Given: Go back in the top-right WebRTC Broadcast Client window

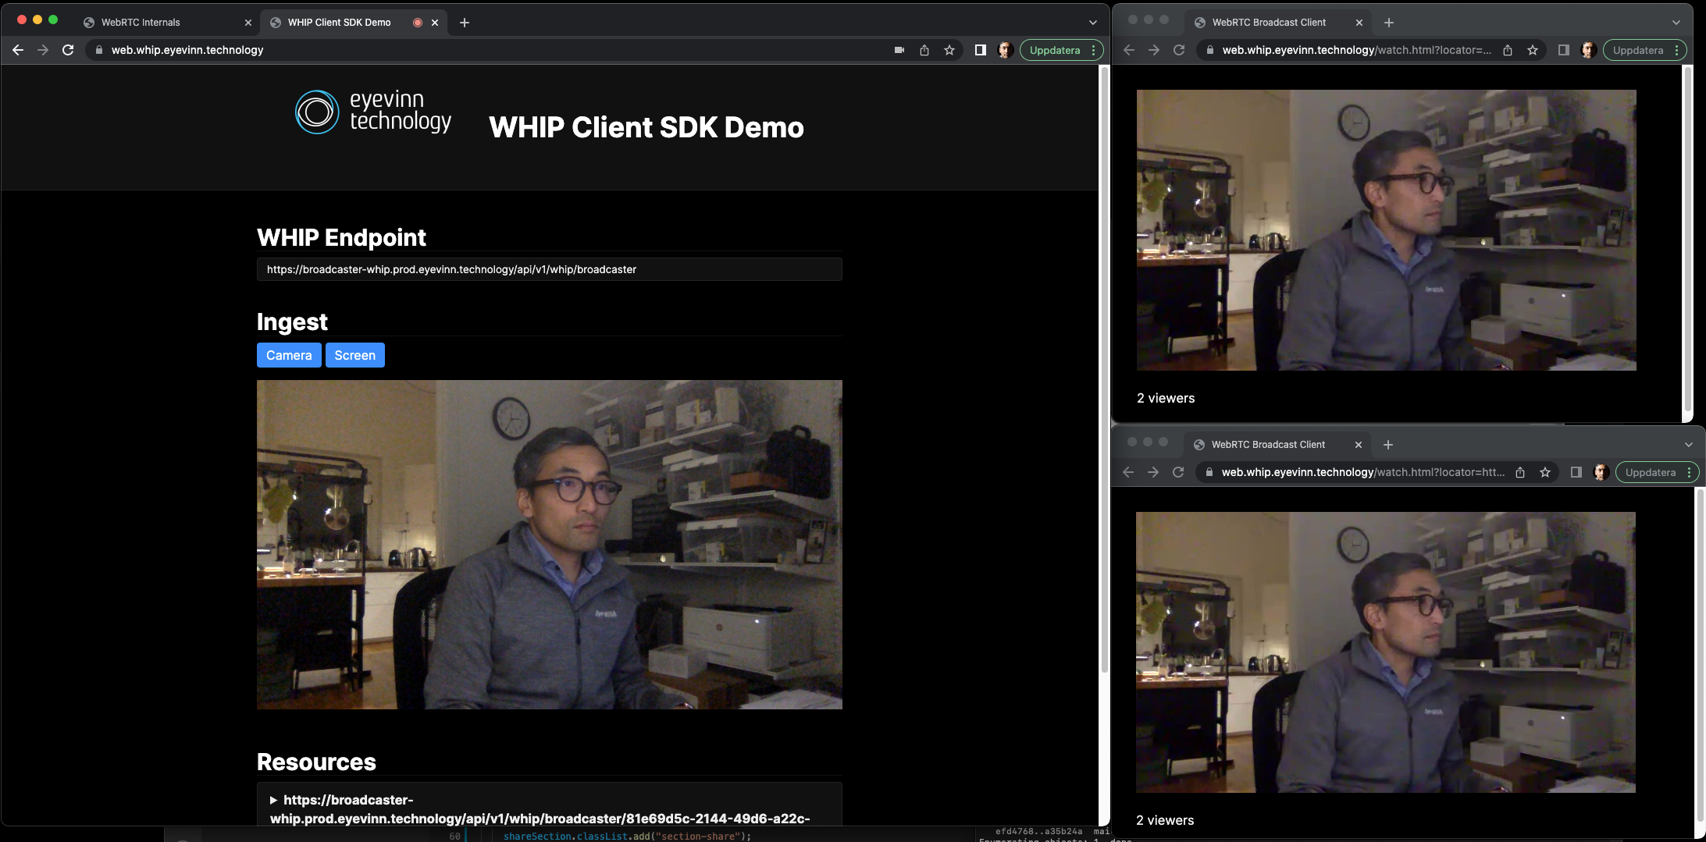Looking at the screenshot, I should coord(1129,50).
